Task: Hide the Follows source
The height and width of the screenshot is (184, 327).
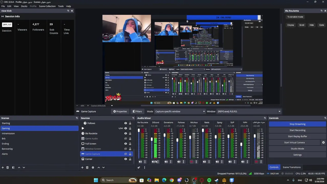Action: pyautogui.click(x=125, y=123)
